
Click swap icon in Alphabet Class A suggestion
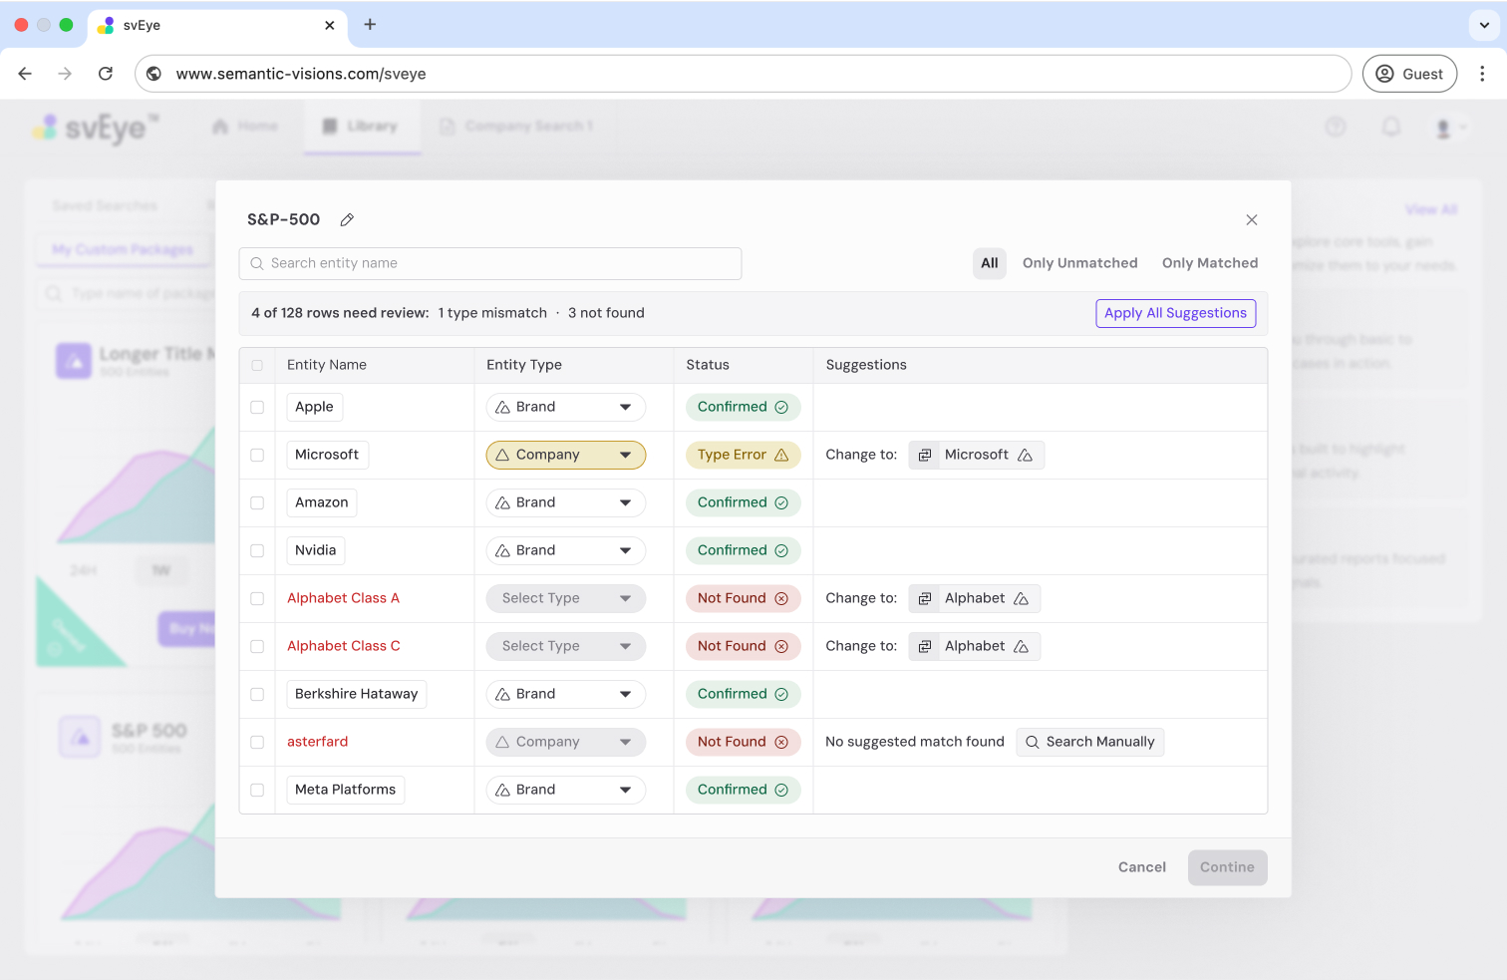[925, 598]
